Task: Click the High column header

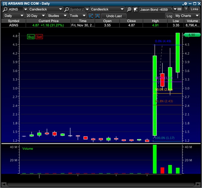Action: pyautogui.click(x=155, y=21)
